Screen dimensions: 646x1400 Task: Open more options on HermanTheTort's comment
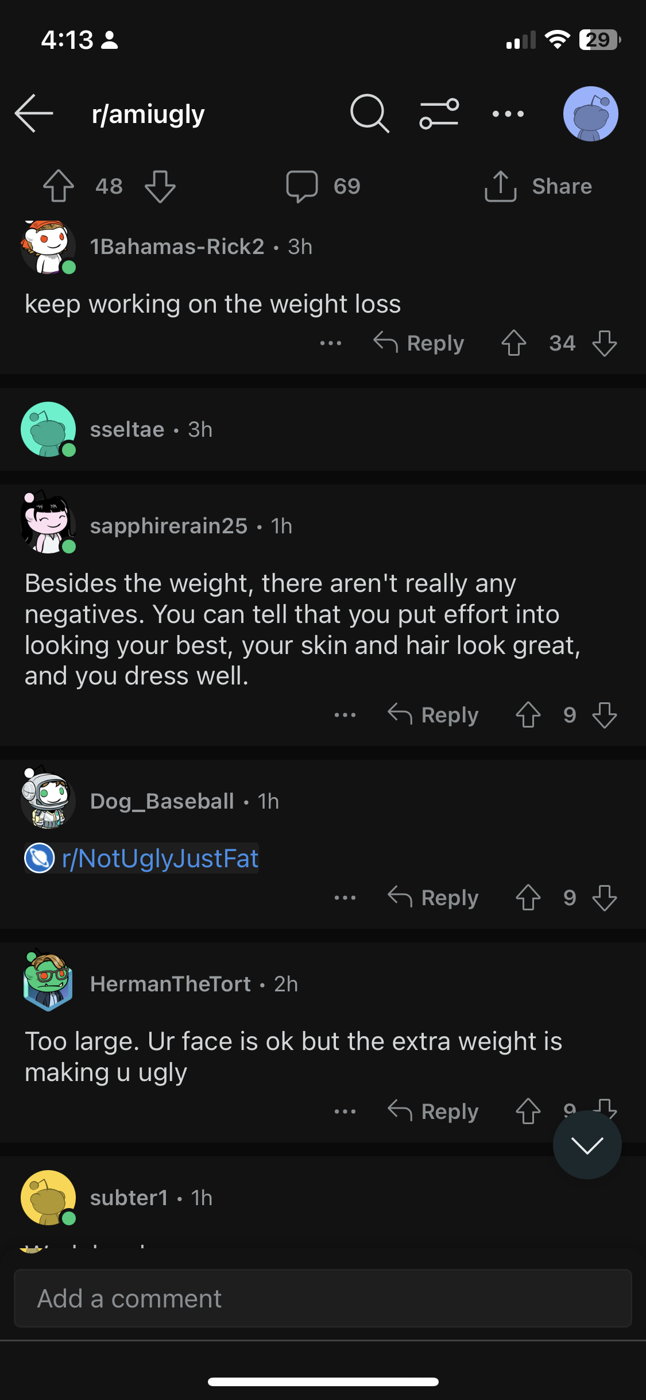(345, 1111)
